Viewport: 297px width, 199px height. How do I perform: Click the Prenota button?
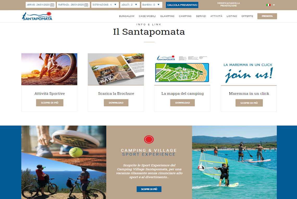point(267,16)
